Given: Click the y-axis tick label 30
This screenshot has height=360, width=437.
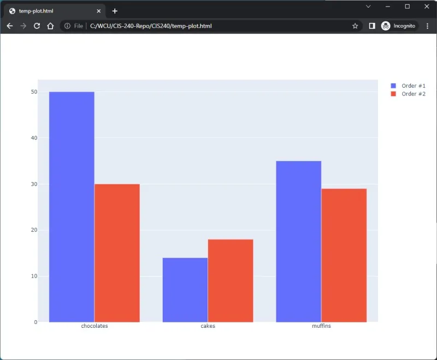Looking at the screenshot, I should pyautogui.click(x=34, y=184).
